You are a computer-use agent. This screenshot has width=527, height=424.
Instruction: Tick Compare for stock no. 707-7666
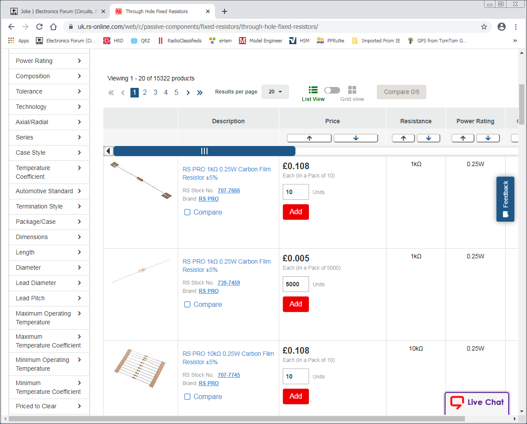187,212
